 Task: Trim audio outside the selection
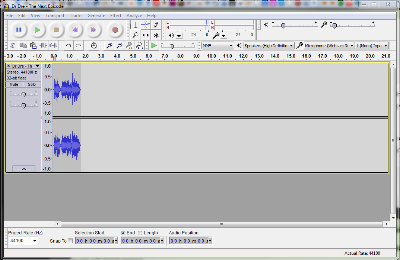click(43, 46)
